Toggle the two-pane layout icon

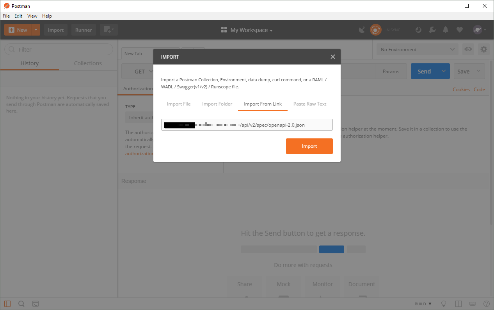(458, 304)
